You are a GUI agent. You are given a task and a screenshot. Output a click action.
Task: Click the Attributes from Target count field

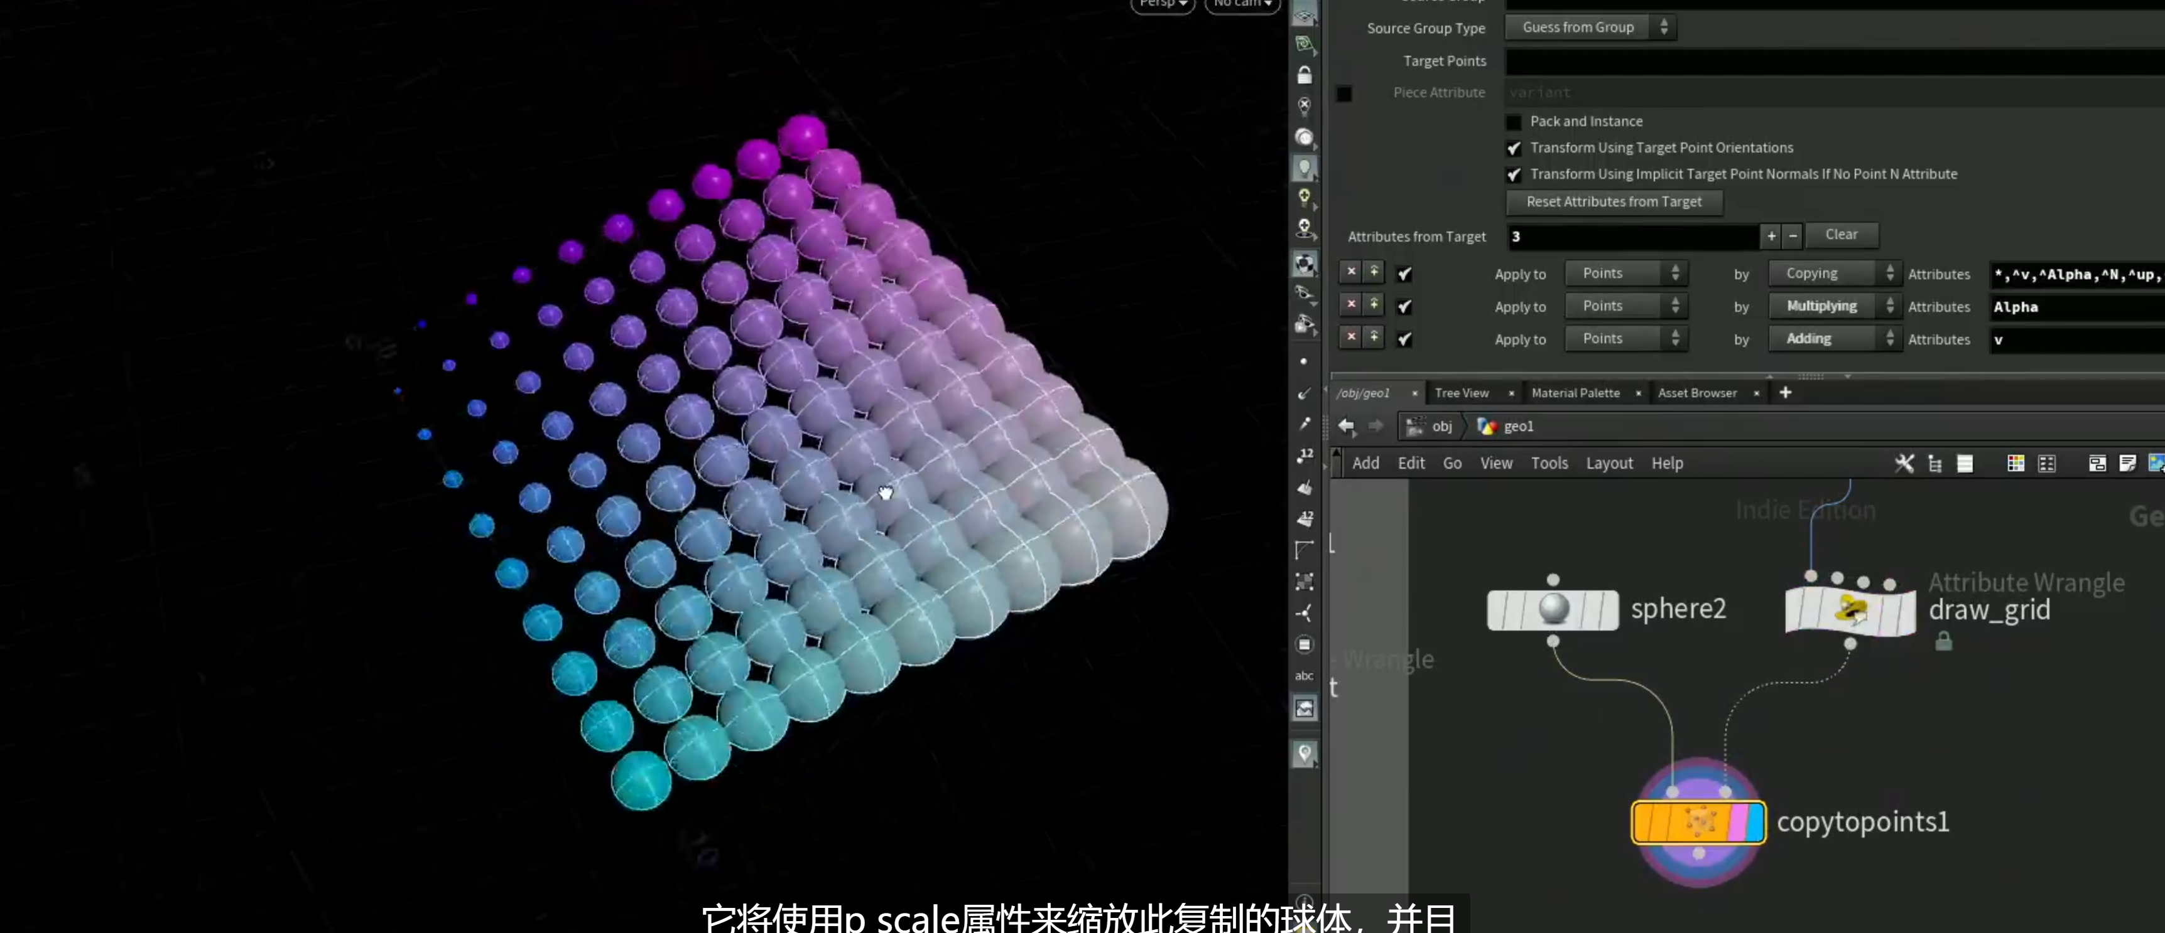pyautogui.click(x=1632, y=237)
